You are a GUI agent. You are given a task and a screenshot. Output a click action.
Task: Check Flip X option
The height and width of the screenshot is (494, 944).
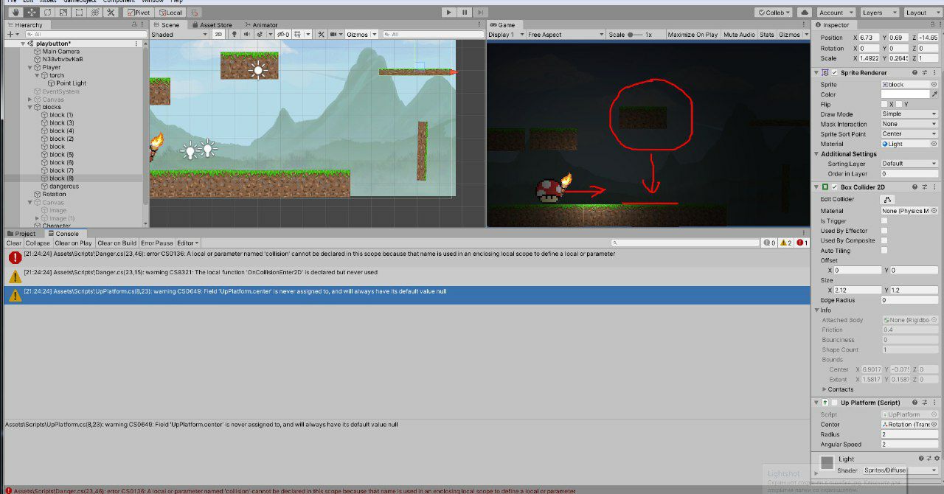click(x=884, y=105)
